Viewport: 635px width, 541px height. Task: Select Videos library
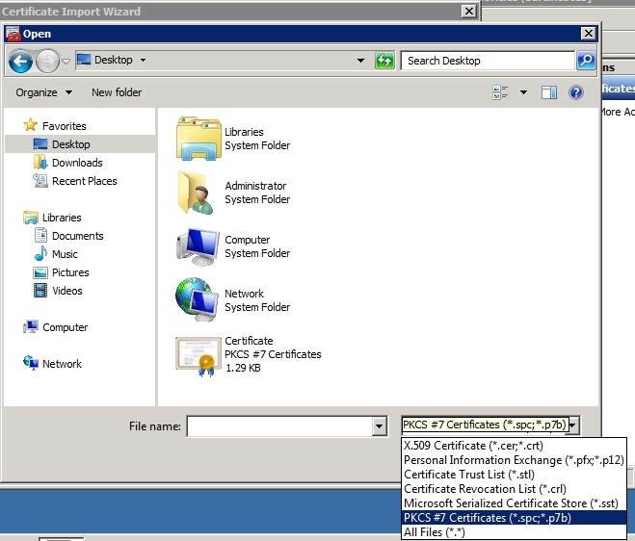66,291
